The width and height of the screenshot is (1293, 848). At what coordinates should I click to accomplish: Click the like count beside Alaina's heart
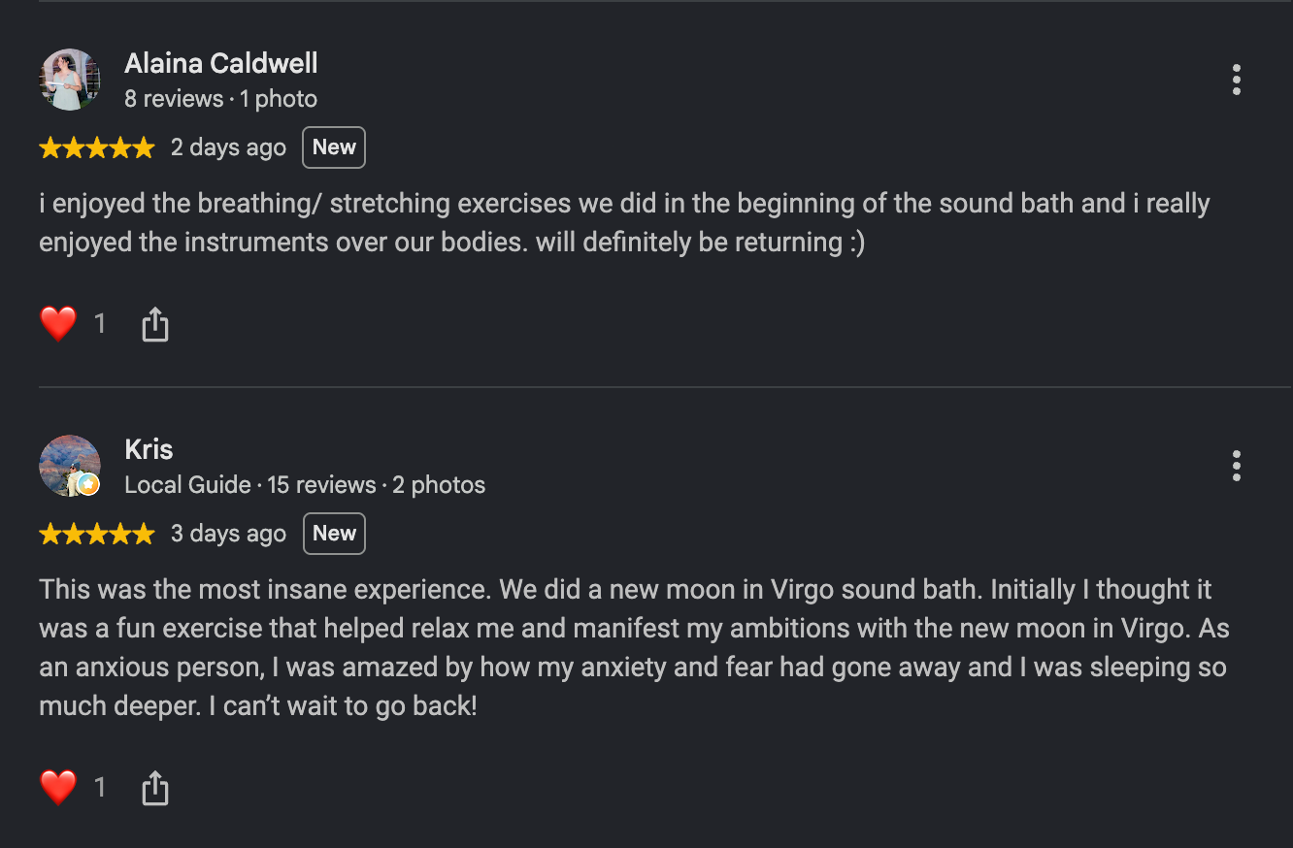coord(100,323)
